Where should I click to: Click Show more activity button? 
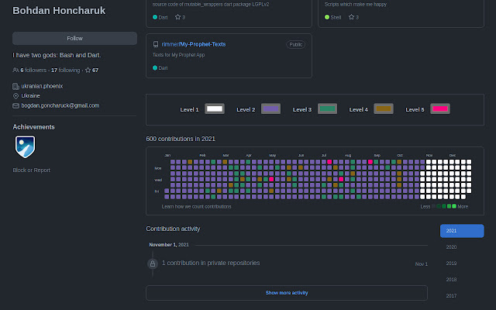[x=287, y=293]
